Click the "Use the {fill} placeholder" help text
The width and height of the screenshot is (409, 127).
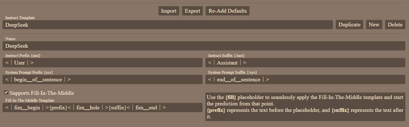click(x=305, y=107)
